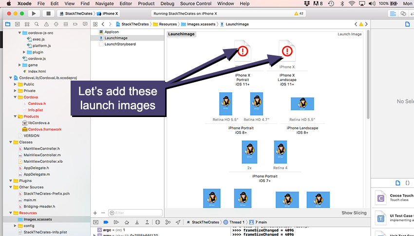Viewport: 414px width, 236px height.
Task: Expand the plugin folder
Action: (x=24, y=52)
